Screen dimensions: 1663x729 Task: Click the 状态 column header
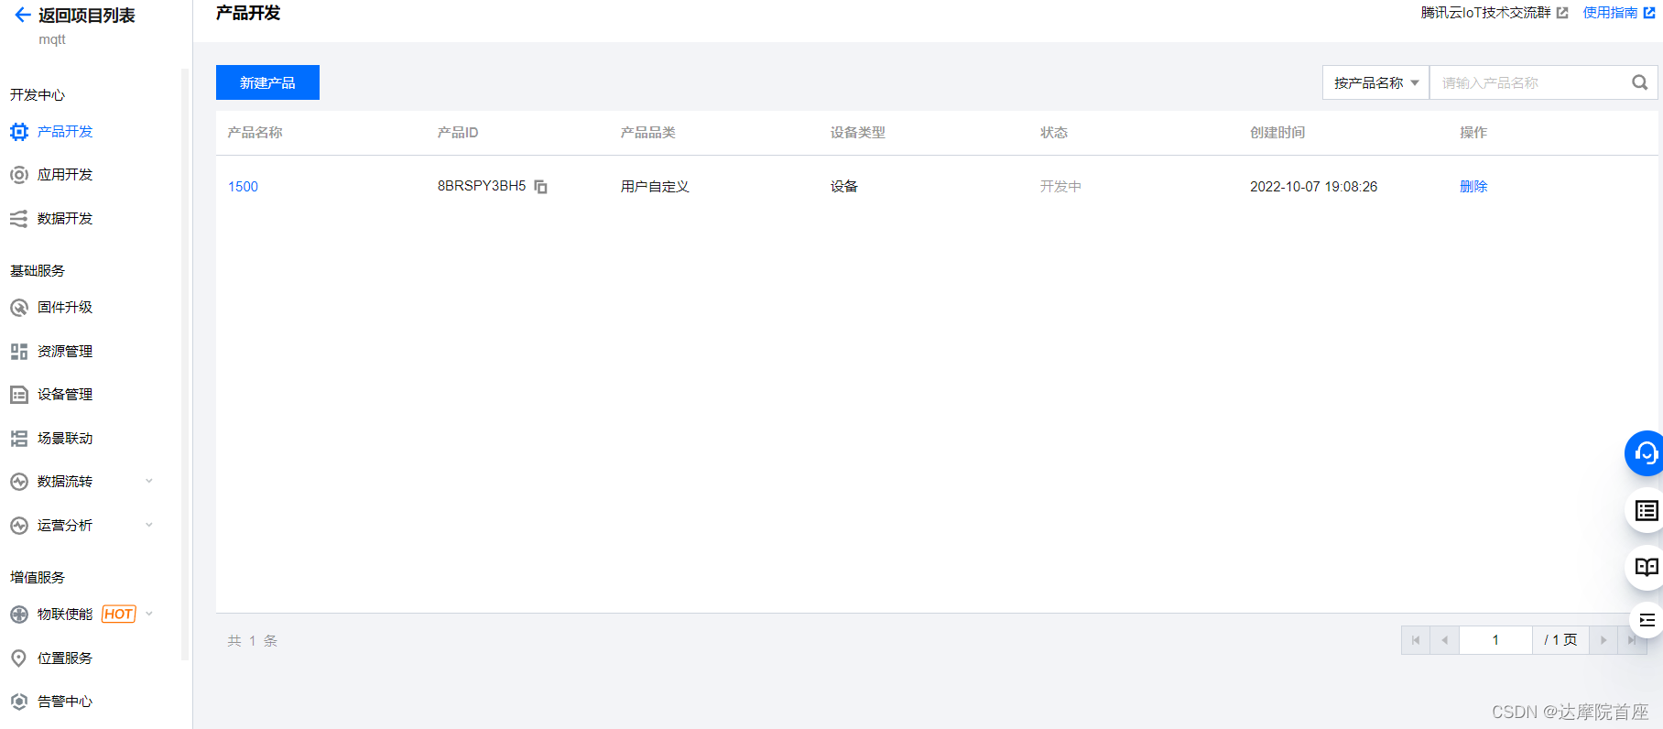[x=1054, y=133]
